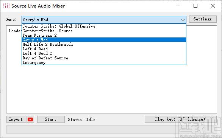Choose Counter-Strike: Source game option
Viewport: 222px width, 138px height.
(x=104, y=31)
